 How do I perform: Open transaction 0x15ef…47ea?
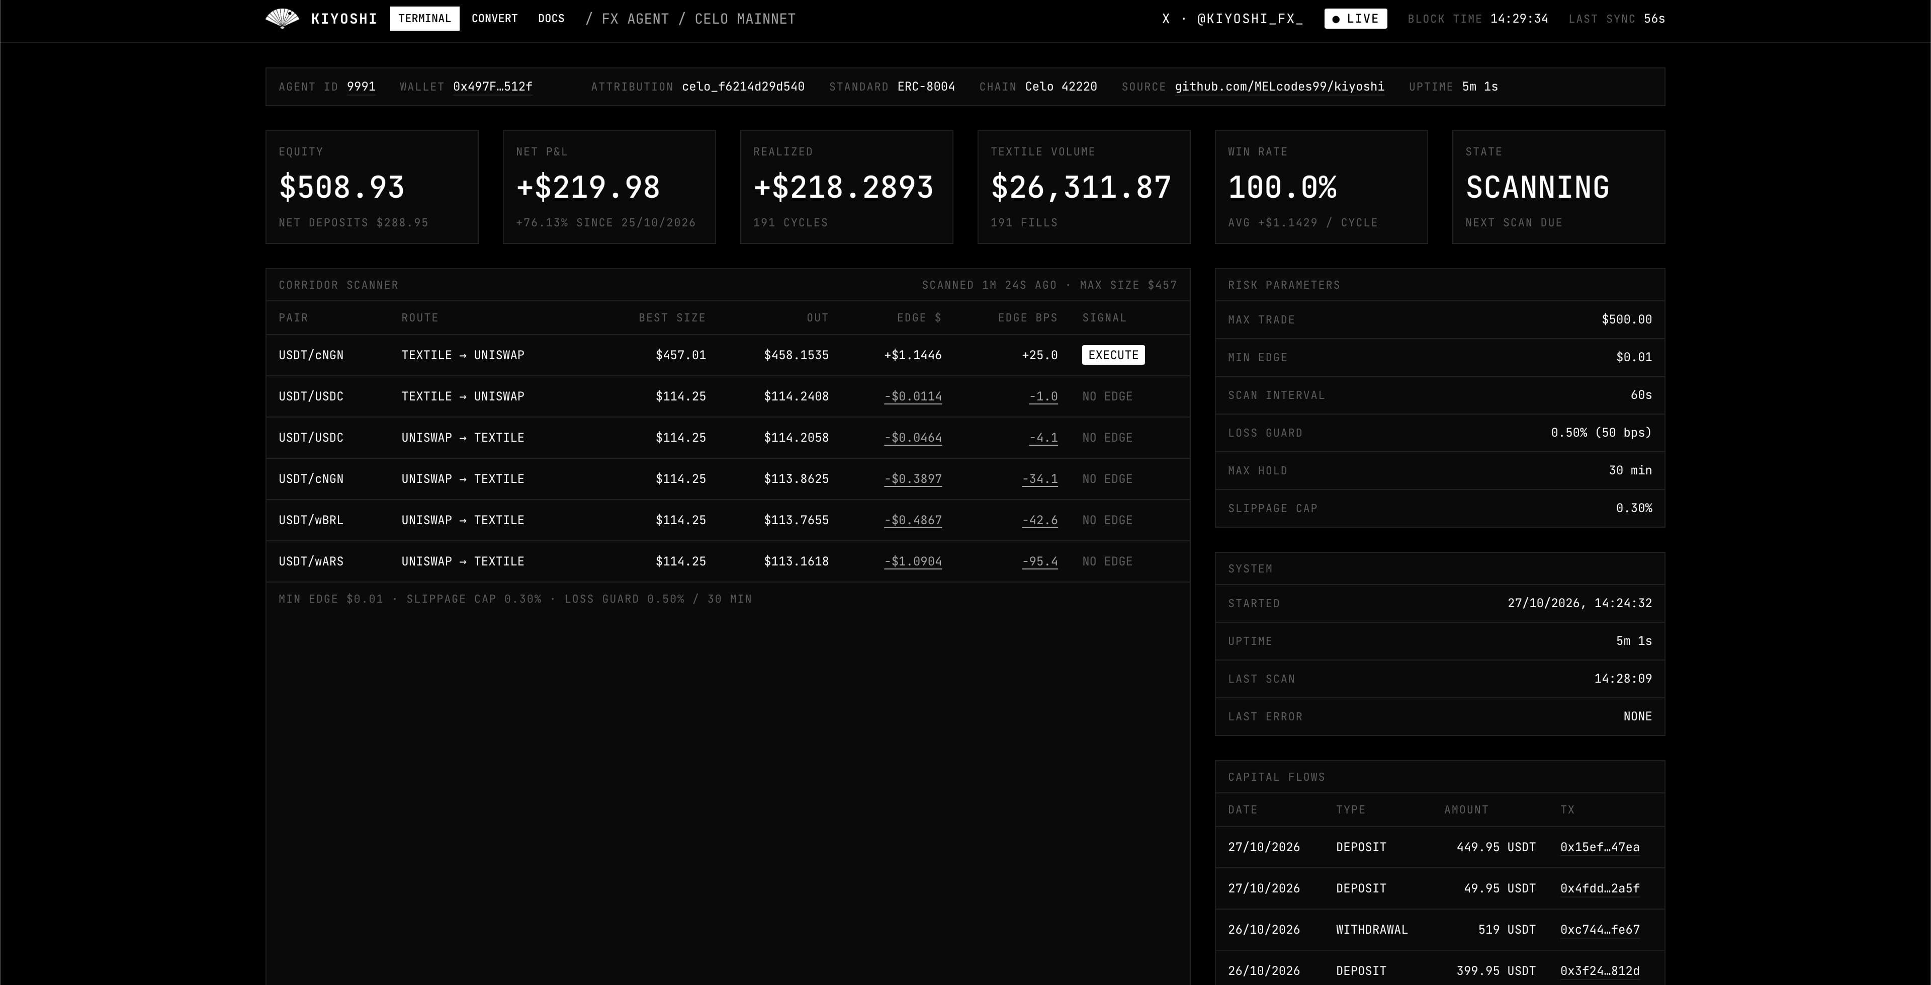1600,847
